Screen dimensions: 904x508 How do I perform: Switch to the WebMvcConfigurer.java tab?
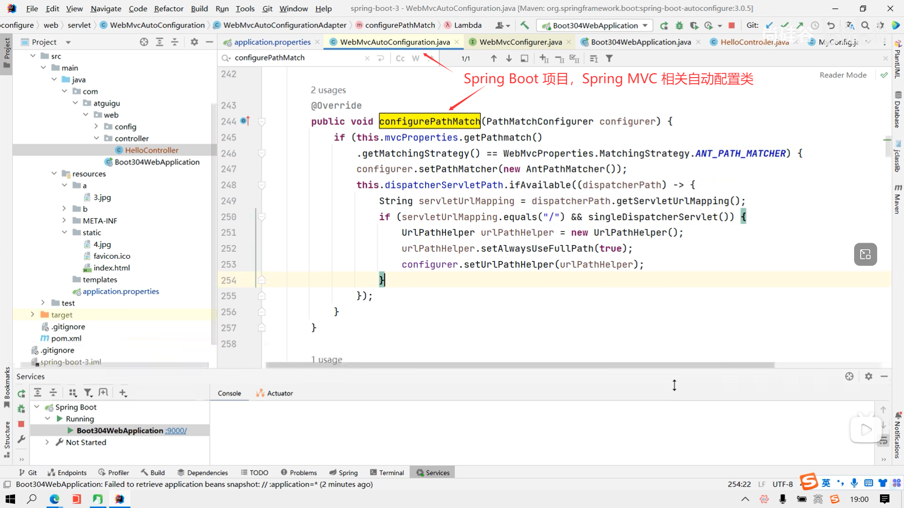[x=520, y=42]
